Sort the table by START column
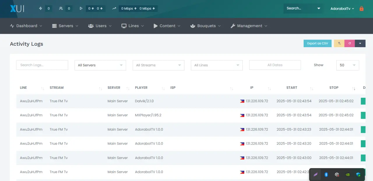The height and width of the screenshot is (181, 373). coord(292,88)
